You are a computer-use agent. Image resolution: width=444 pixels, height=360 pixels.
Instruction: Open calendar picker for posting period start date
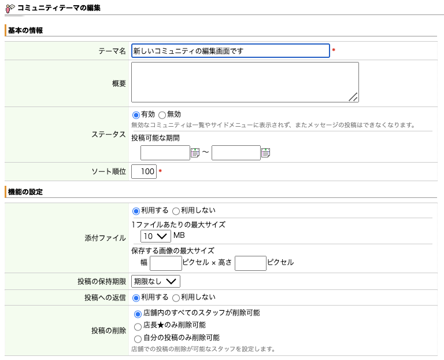(x=195, y=153)
